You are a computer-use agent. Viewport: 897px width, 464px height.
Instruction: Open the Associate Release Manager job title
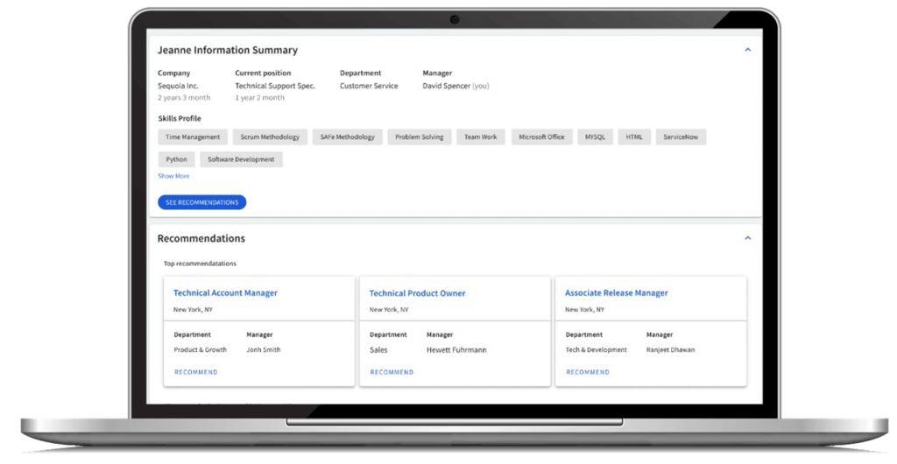point(616,292)
